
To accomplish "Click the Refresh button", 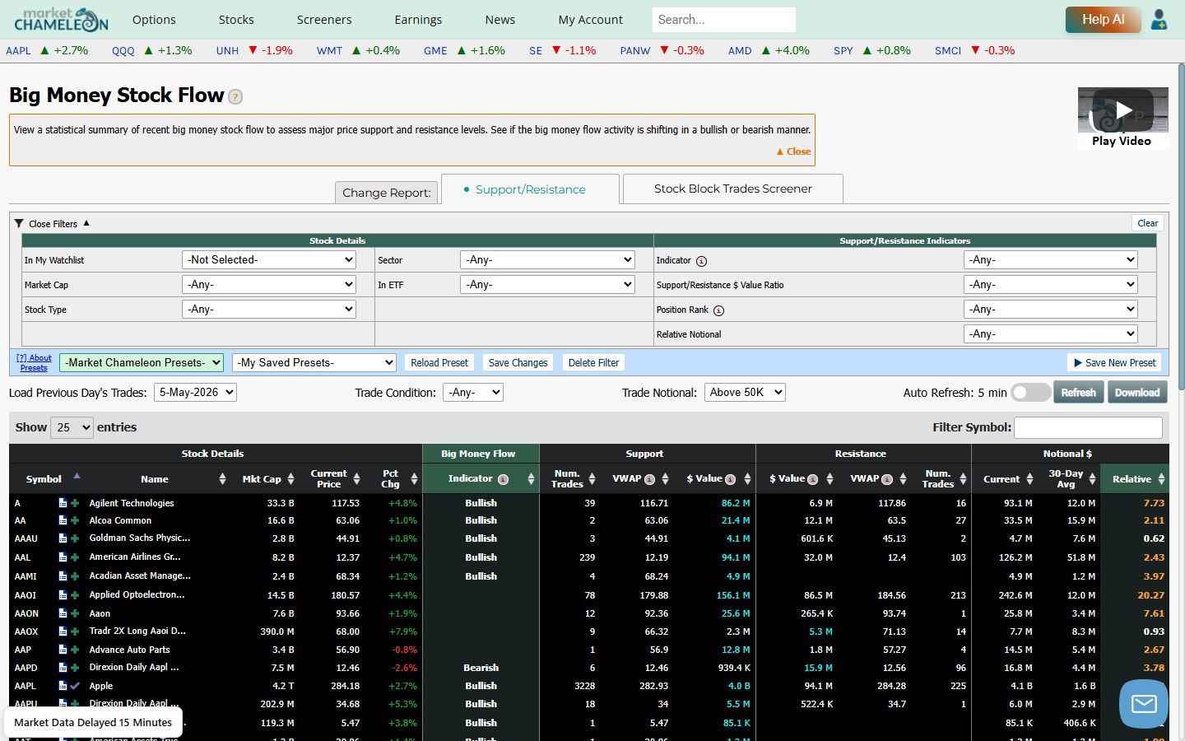I will 1078,393.
